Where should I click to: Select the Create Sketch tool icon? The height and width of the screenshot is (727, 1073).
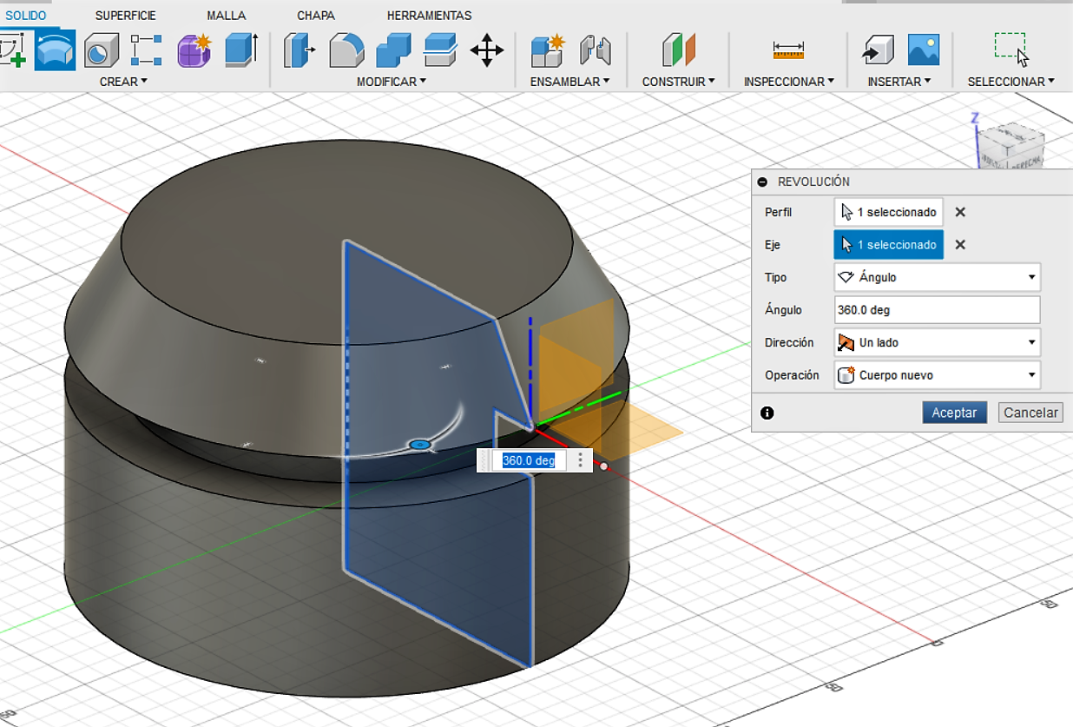click(x=12, y=50)
